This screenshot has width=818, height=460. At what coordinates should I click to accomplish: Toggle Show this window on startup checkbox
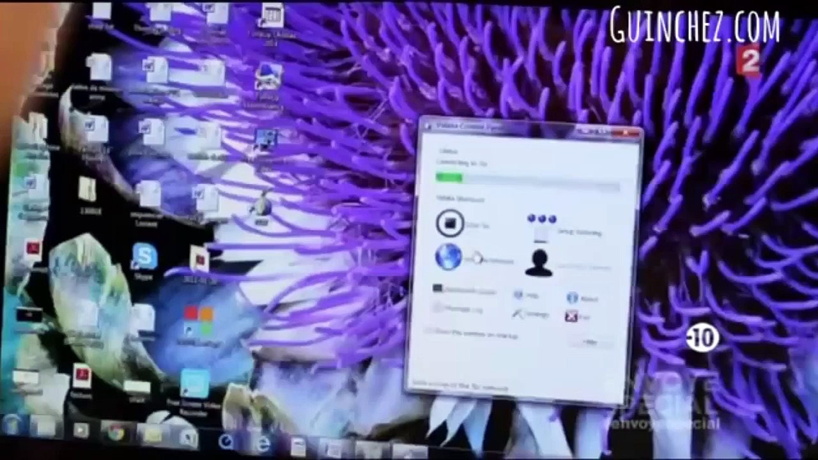click(430, 331)
